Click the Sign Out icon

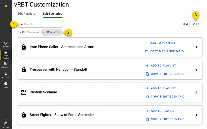(6, 125)
